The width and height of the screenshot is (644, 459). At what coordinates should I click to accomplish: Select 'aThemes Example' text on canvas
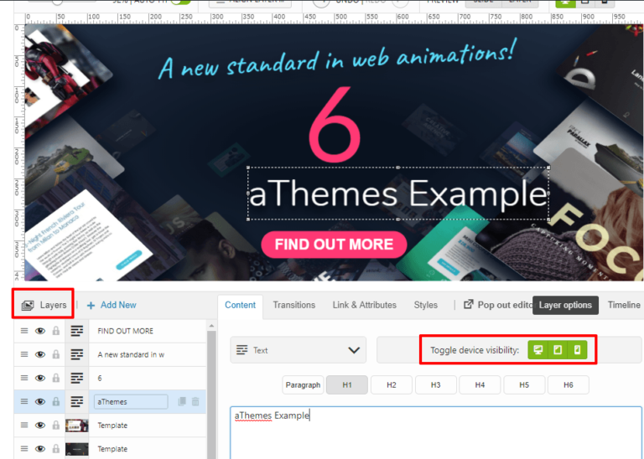point(398,193)
